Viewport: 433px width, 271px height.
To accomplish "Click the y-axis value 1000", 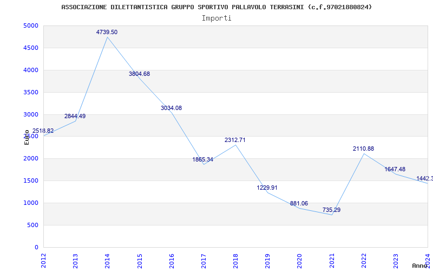I will click(31, 203).
